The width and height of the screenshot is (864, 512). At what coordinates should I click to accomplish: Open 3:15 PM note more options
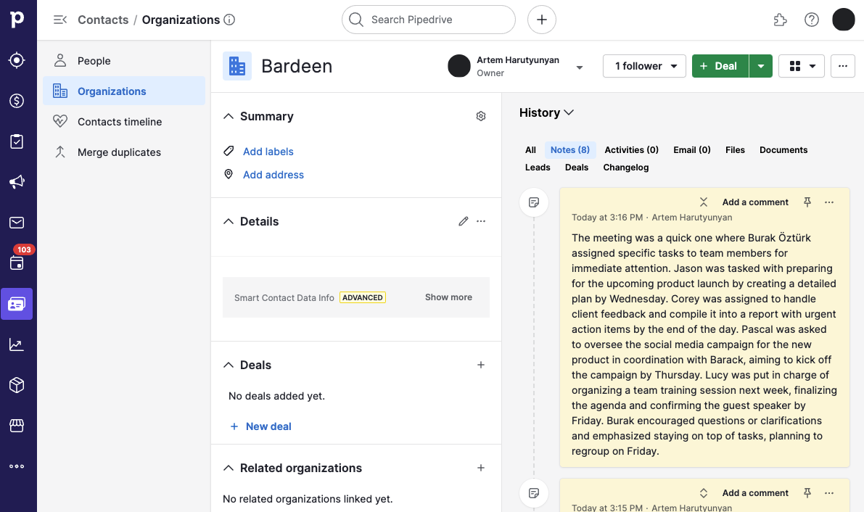point(829,493)
